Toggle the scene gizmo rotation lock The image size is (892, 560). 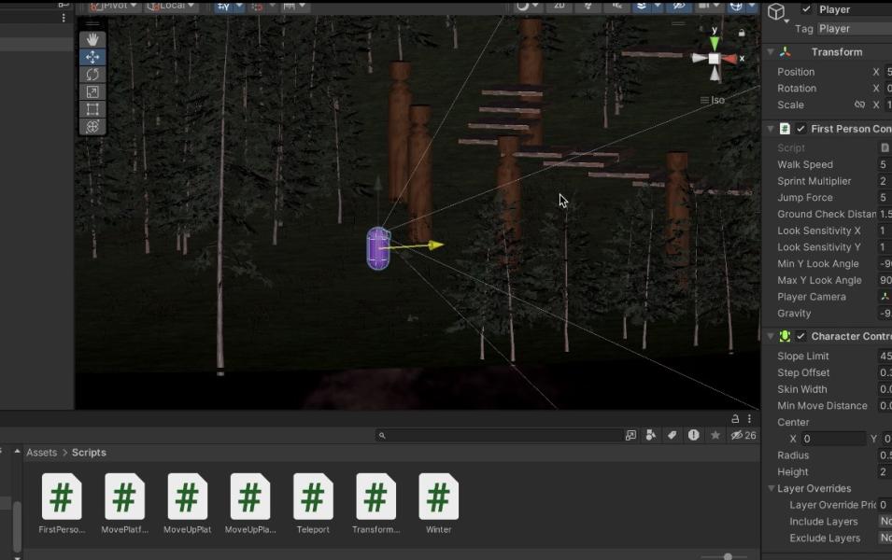click(742, 33)
